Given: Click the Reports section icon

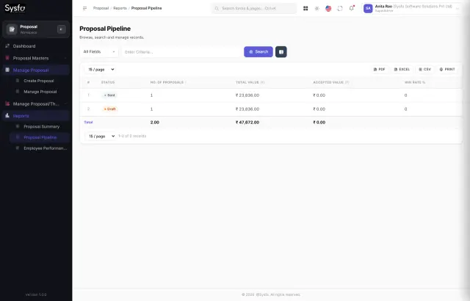Looking at the screenshot, I should [7, 115].
